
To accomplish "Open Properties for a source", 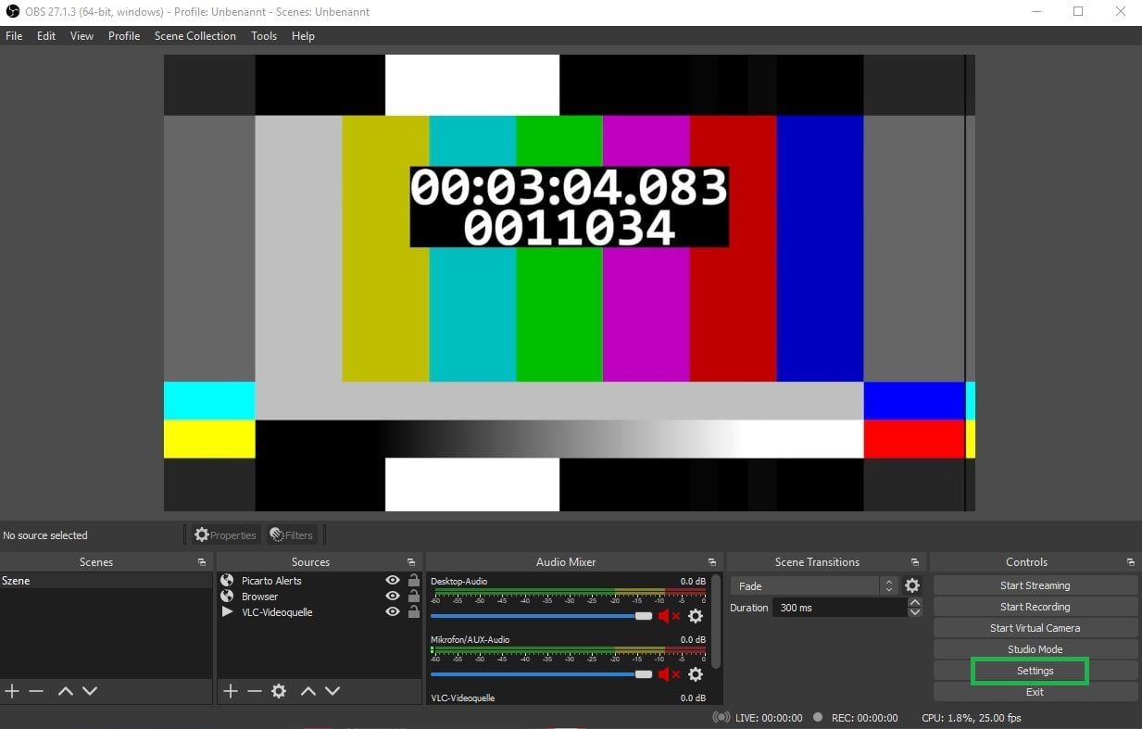I will [224, 534].
